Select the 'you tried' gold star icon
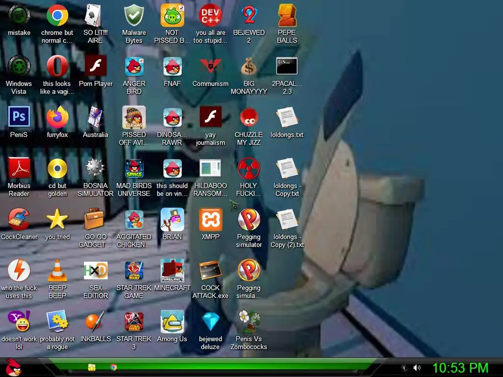 pos(57,219)
